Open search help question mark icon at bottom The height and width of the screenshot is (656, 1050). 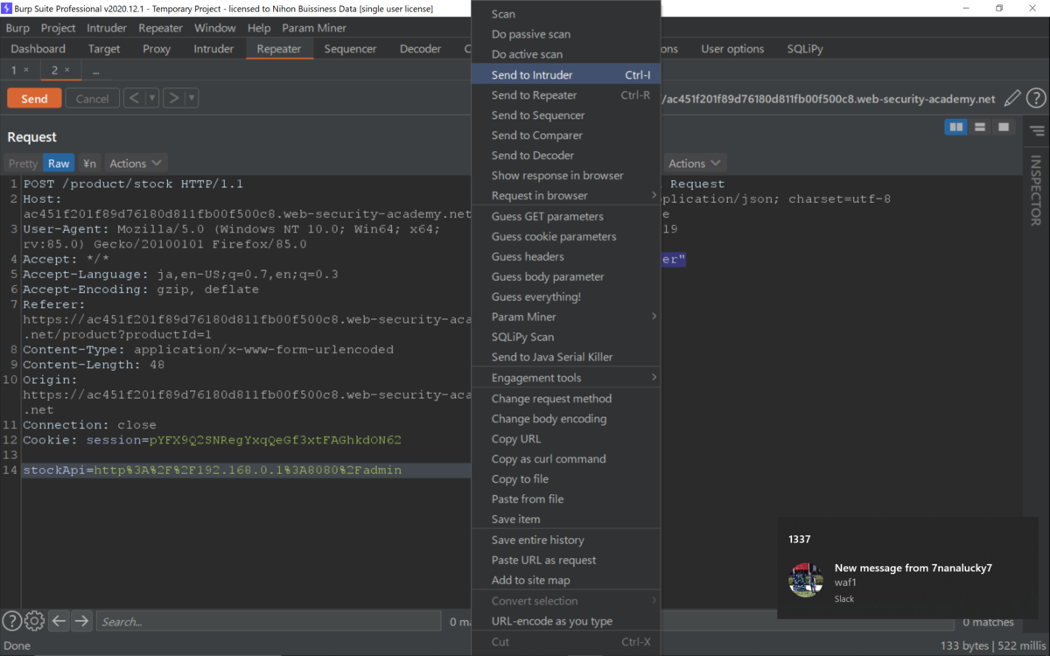click(11, 621)
